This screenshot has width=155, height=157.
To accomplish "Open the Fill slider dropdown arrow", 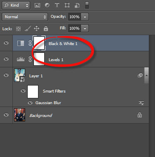I will [x=85, y=29].
